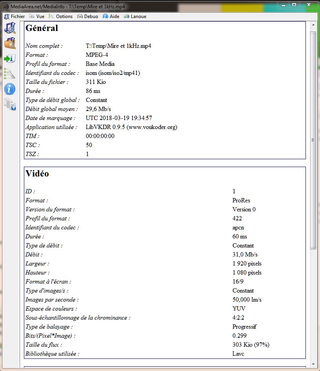
Task: Click the 'Vidéo' section heading
Action: coord(37,173)
